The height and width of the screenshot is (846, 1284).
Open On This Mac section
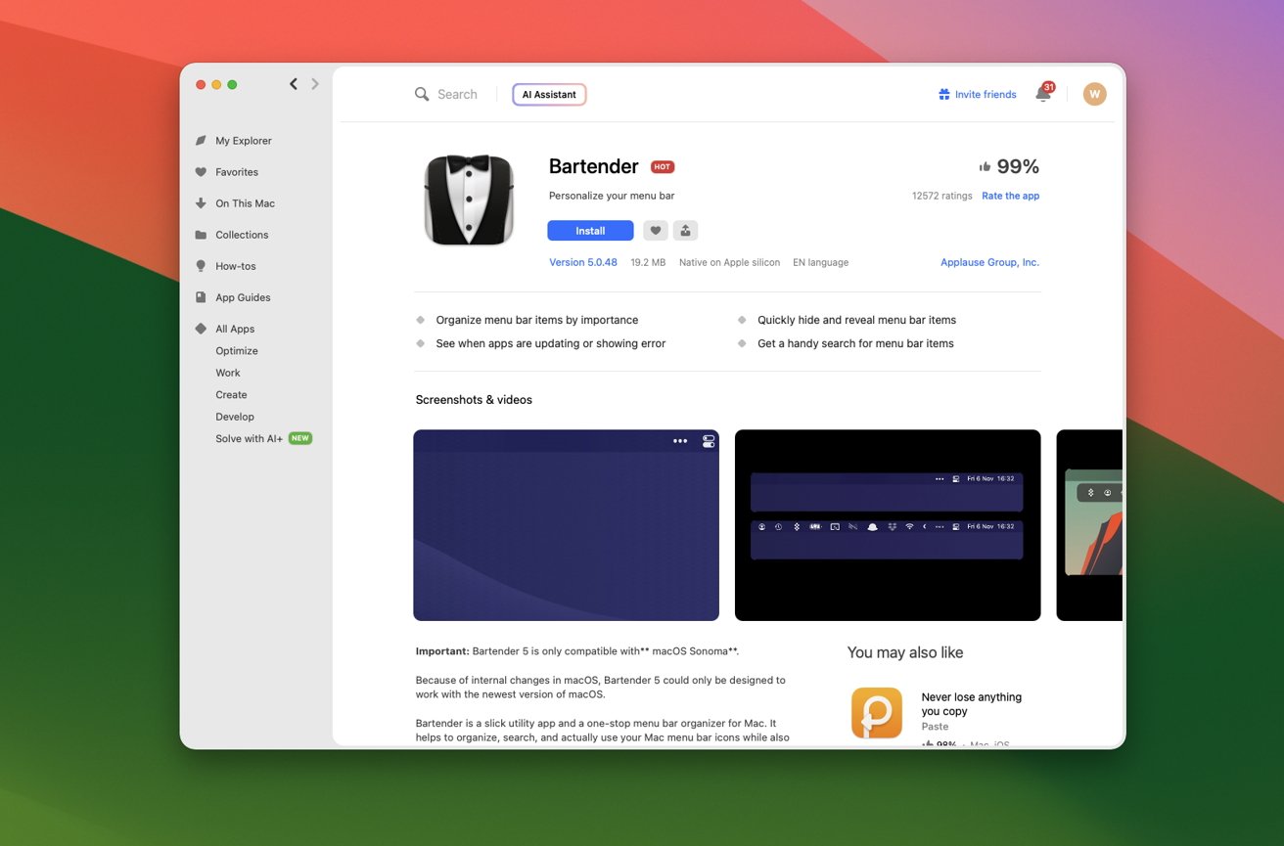[x=245, y=203]
